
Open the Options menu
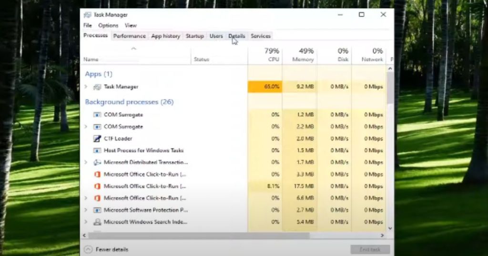click(108, 26)
